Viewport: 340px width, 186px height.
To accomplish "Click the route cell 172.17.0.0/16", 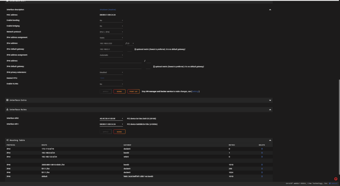I will click(x=48, y=149).
